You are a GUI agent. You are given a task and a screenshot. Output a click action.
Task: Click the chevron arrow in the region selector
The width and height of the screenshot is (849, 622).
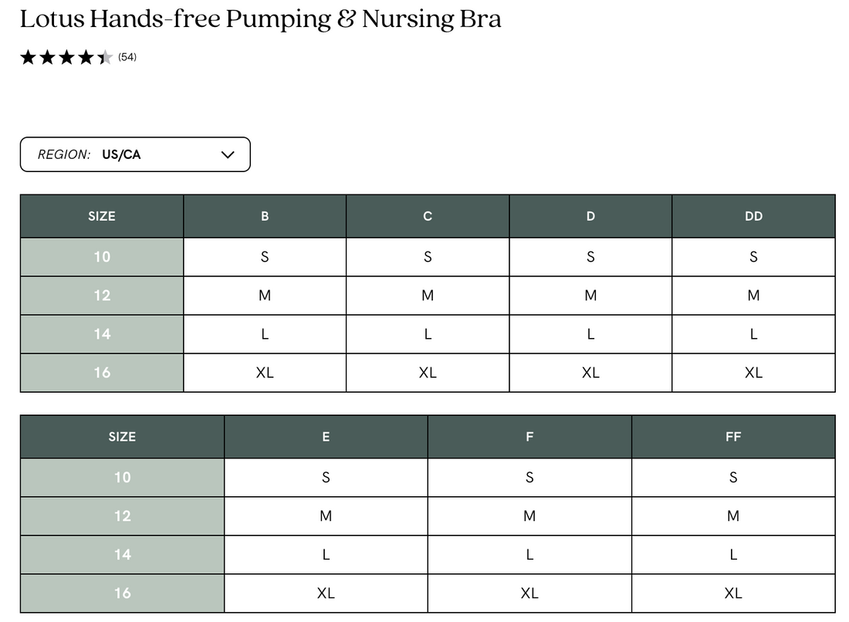(x=228, y=154)
